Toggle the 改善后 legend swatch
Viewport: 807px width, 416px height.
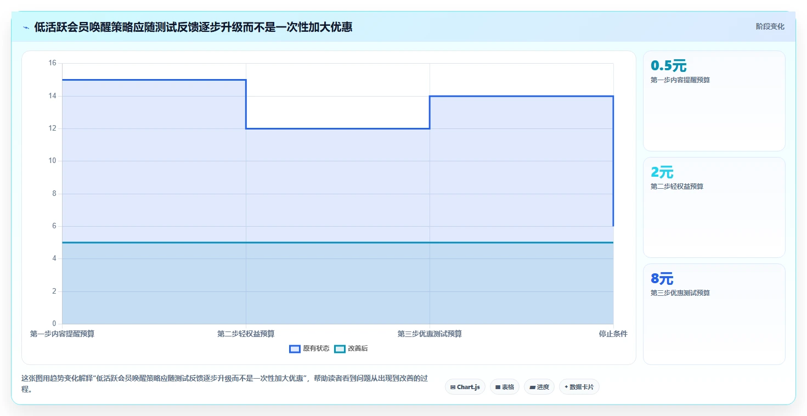[340, 348]
